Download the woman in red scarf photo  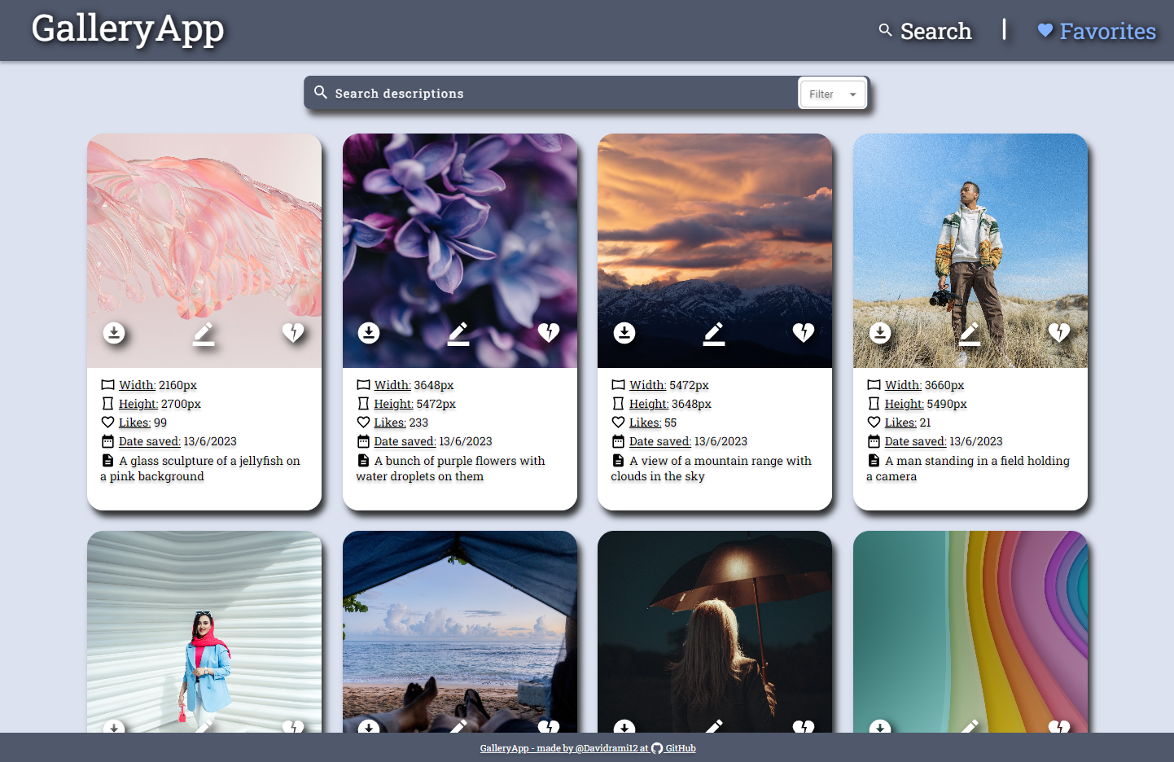point(114,726)
